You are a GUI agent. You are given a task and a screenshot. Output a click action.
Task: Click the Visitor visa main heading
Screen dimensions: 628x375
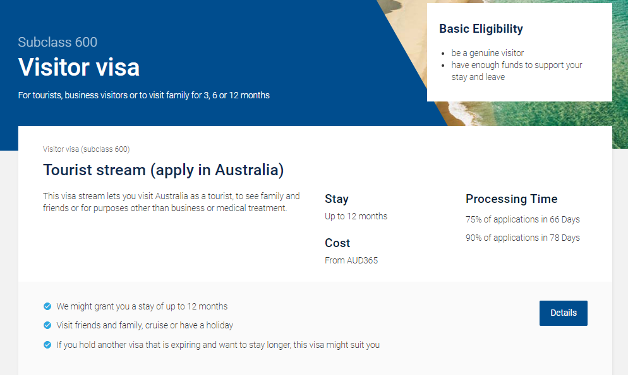pos(79,67)
